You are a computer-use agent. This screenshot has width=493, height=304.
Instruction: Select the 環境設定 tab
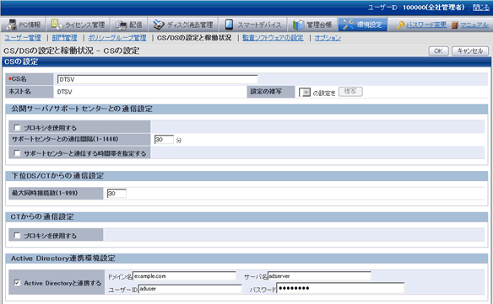(x=363, y=24)
